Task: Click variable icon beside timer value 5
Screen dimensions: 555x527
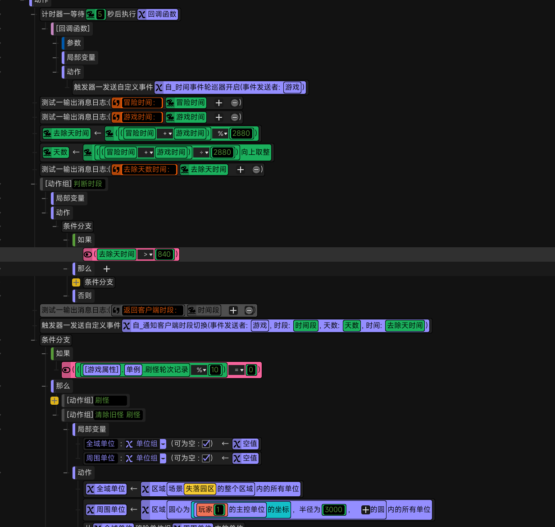Action: [x=91, y=14]
